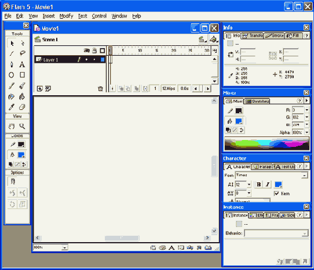Select the Paint Bucket tool
The width and height of the screenshot is (314, 270).
click(x=22, y=96)
